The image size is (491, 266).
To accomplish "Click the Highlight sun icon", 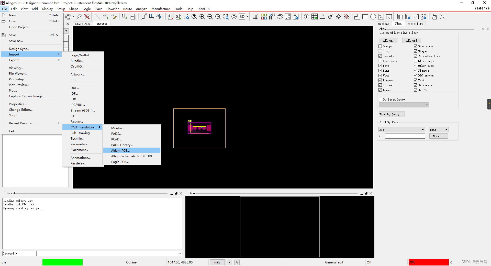I will pyautogui.click(x=338, y=17).
